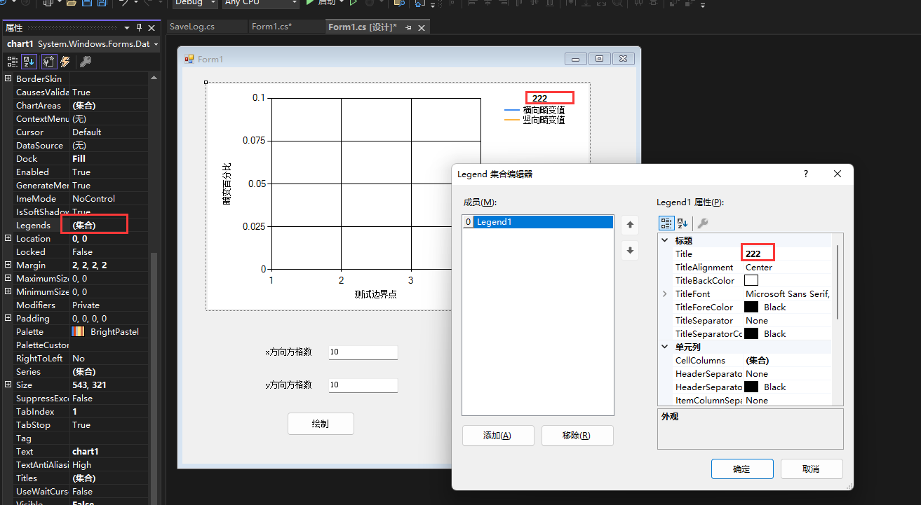921x505 pixels.
Task: Confirm with the 确定 button
Action: tap(742, 469)
